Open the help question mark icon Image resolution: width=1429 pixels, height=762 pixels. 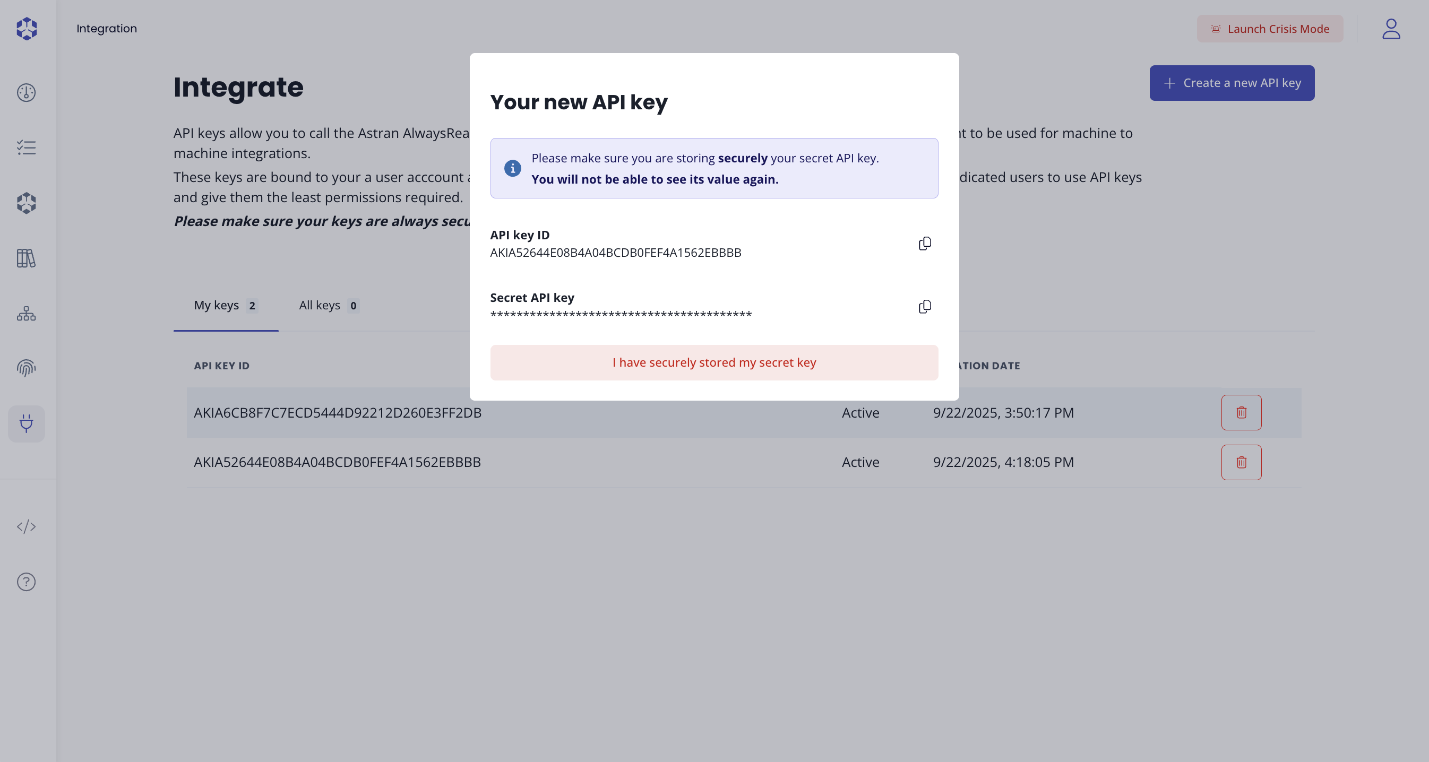coord(26,582)
